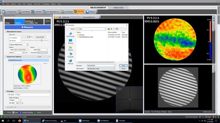Open the File name dropdown arrow
This screenshot has width=220, height=123.
click(x=114, y=66)
